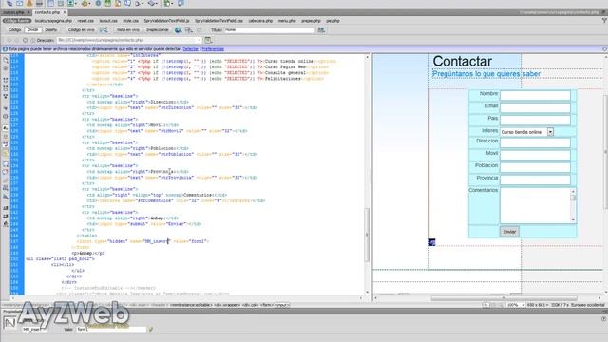Open related file style.css
This screenshot has width=608, height=342.
tap(130, 21)
